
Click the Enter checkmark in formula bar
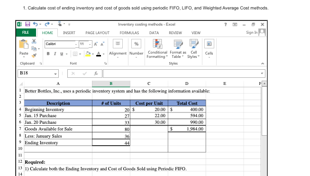point(85,74)
